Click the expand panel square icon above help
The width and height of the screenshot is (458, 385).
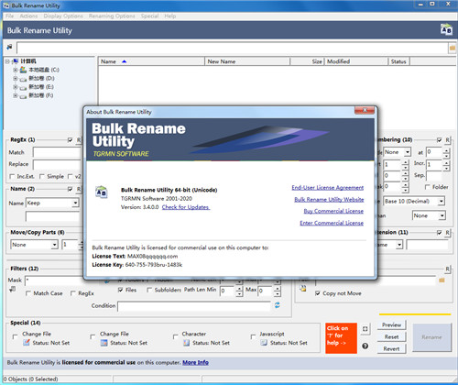tap(365, 329)
